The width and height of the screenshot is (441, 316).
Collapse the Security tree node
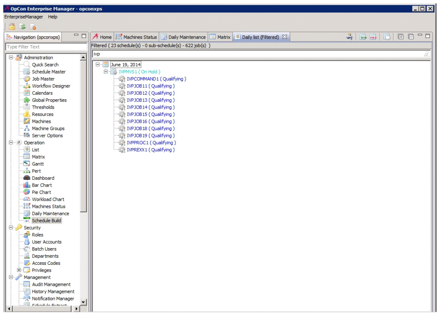click(x=11, y=227)
